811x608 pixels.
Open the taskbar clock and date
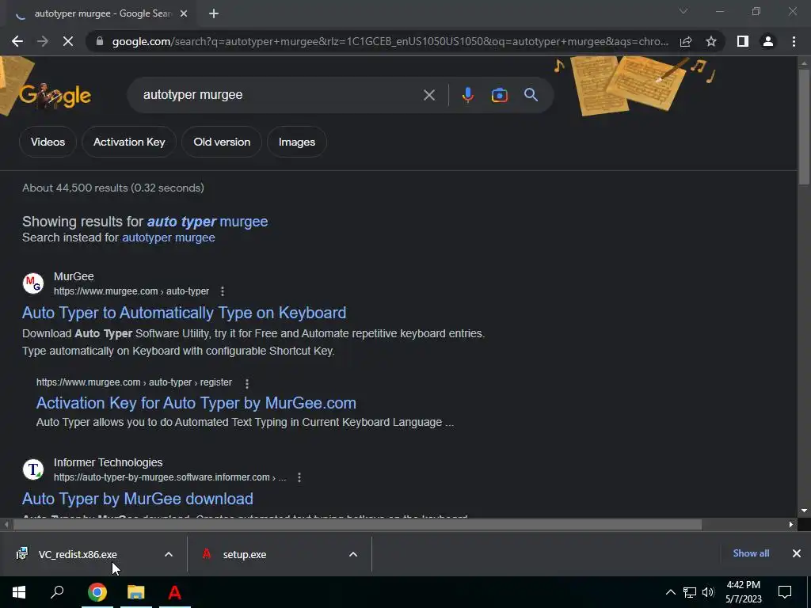[x=743, y=592]
